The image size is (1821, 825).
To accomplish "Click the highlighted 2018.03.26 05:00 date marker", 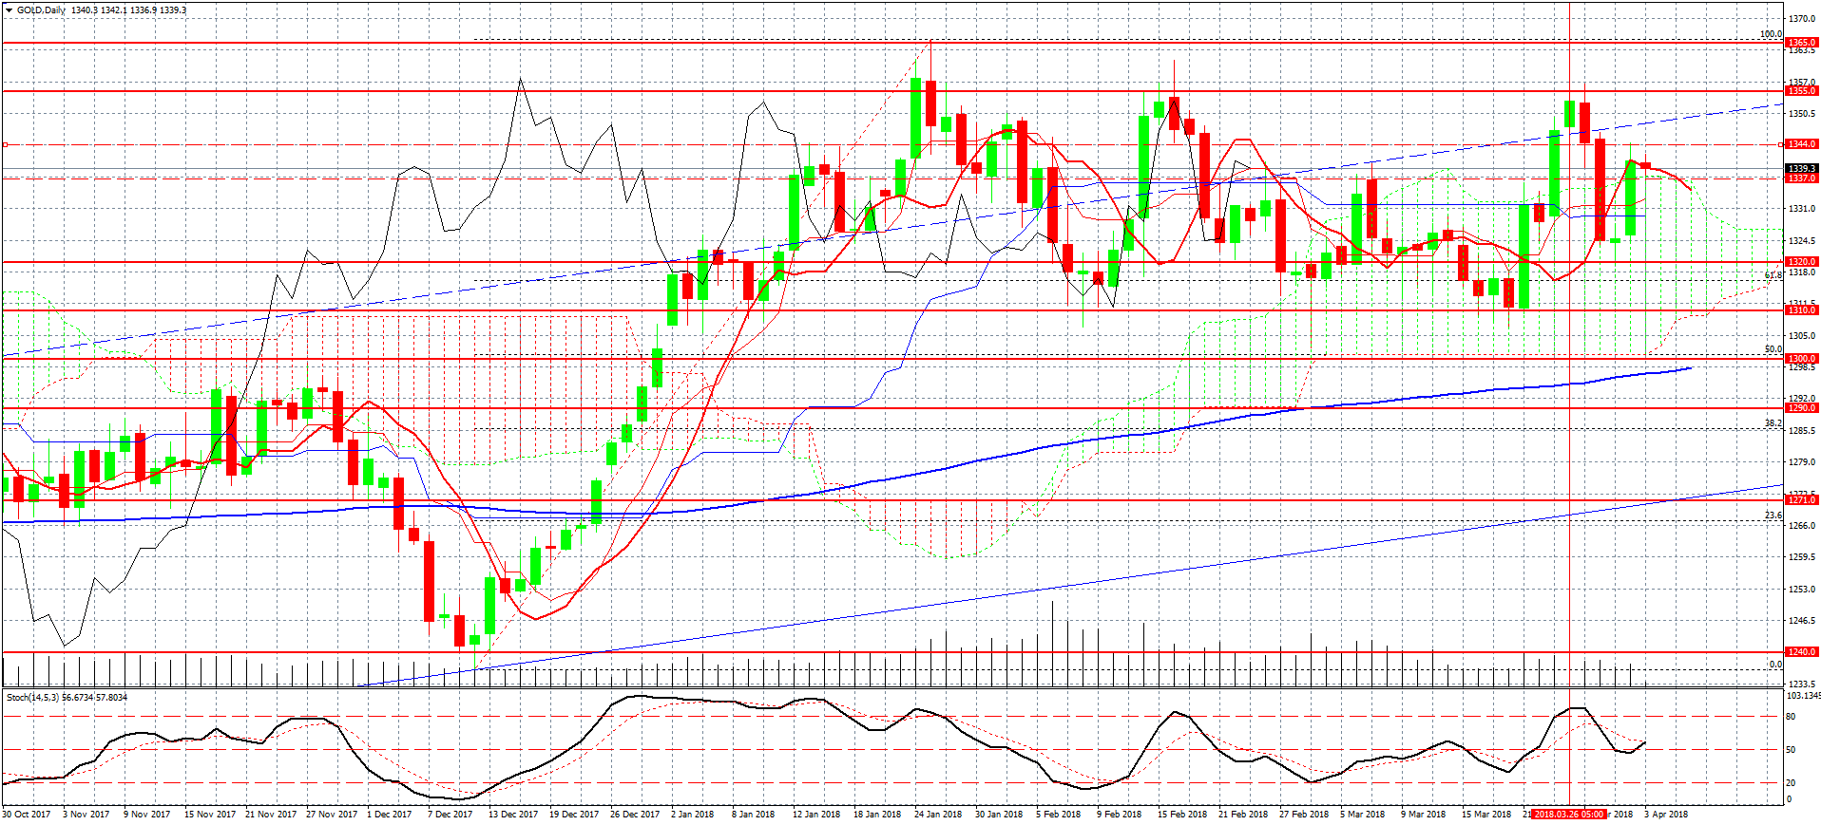I will [x=1568, y=815].
